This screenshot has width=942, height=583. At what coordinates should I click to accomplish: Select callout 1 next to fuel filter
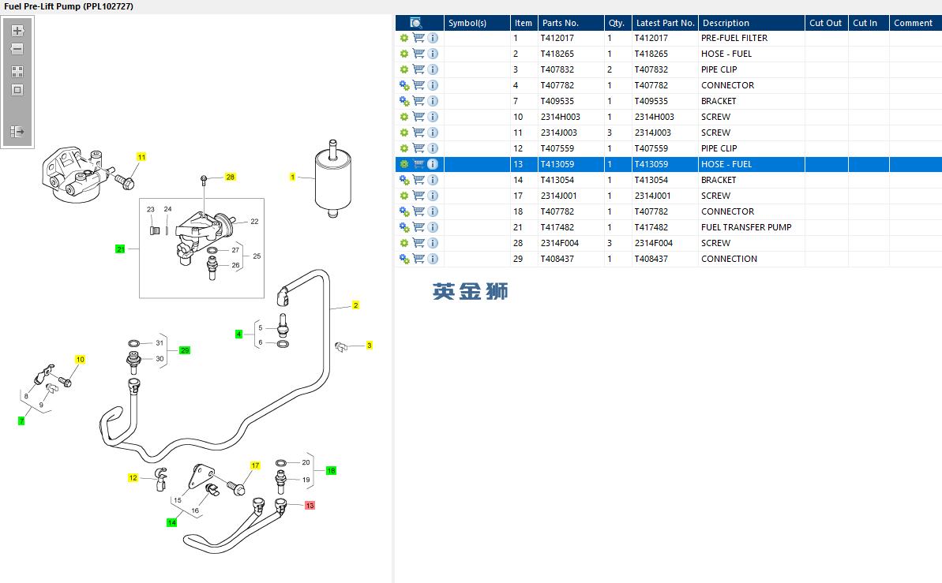[x=293, y=178]
